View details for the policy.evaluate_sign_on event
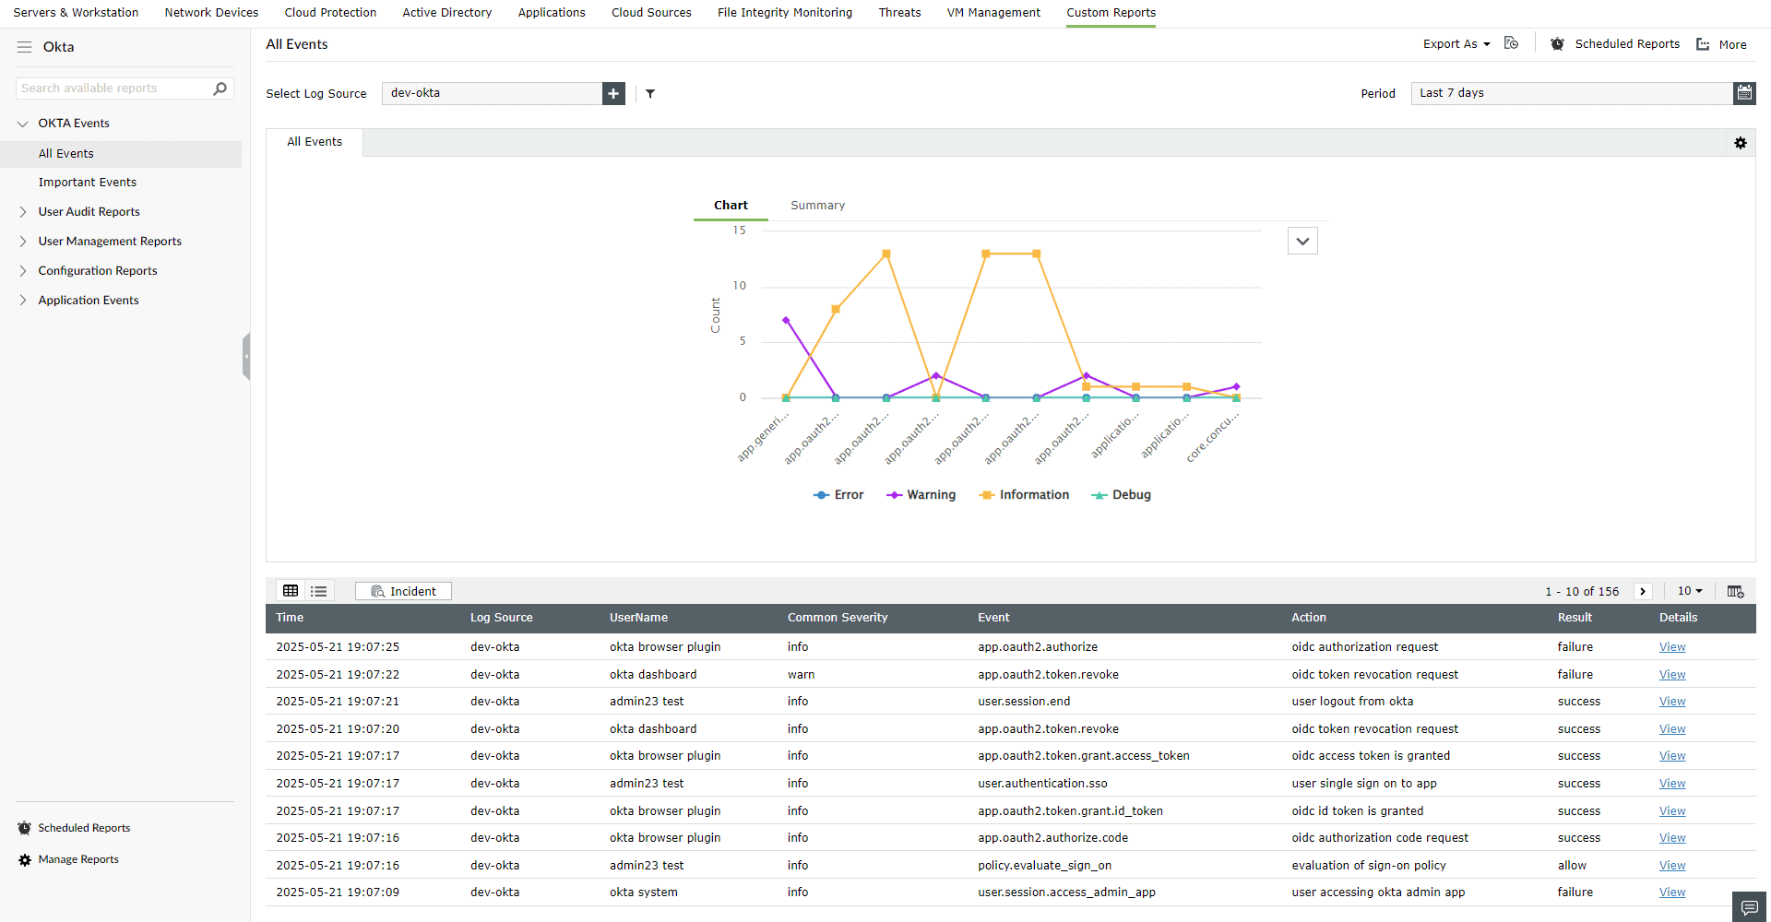This screenshot has height=922, width=1771. tap(1672, 866)
